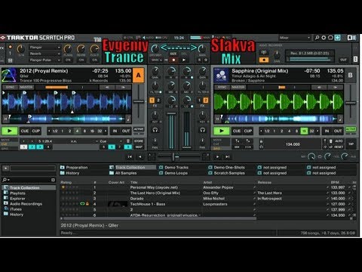This screenshot has width=362, height=272.
Task: Focus Deck B via the B letter
Action: pos(350,75)
